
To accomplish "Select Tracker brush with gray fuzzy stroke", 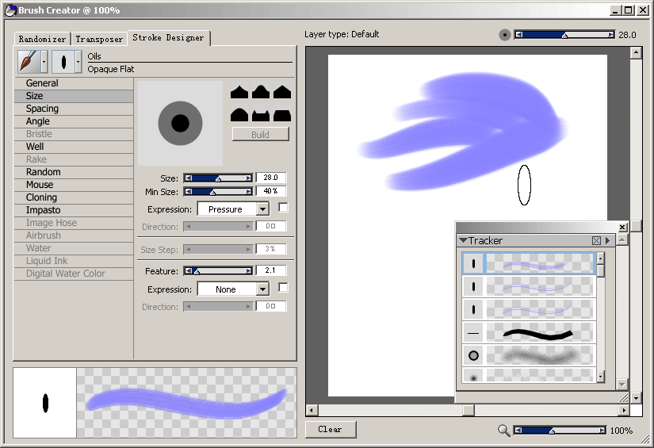I will click(x=529, y=356).
